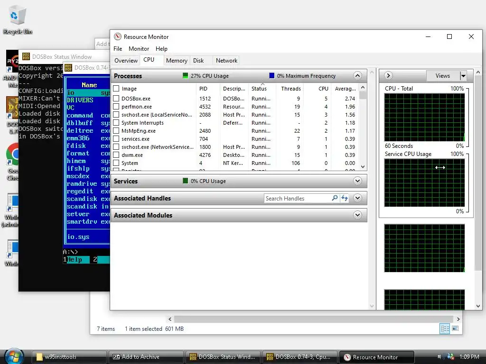486x364 pixels.
Task: Open the Windows Start orb
Action: 14,356
